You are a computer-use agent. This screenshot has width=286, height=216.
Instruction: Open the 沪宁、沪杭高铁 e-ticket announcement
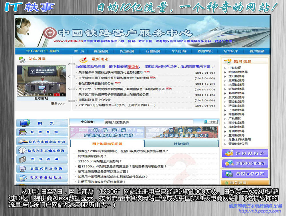click(x=122, y=89)
